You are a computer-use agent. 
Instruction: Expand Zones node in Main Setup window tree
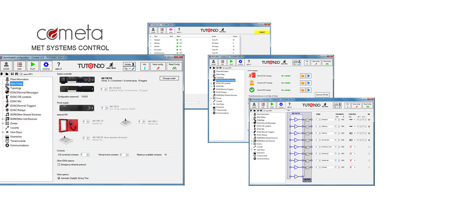pos(3,123)
